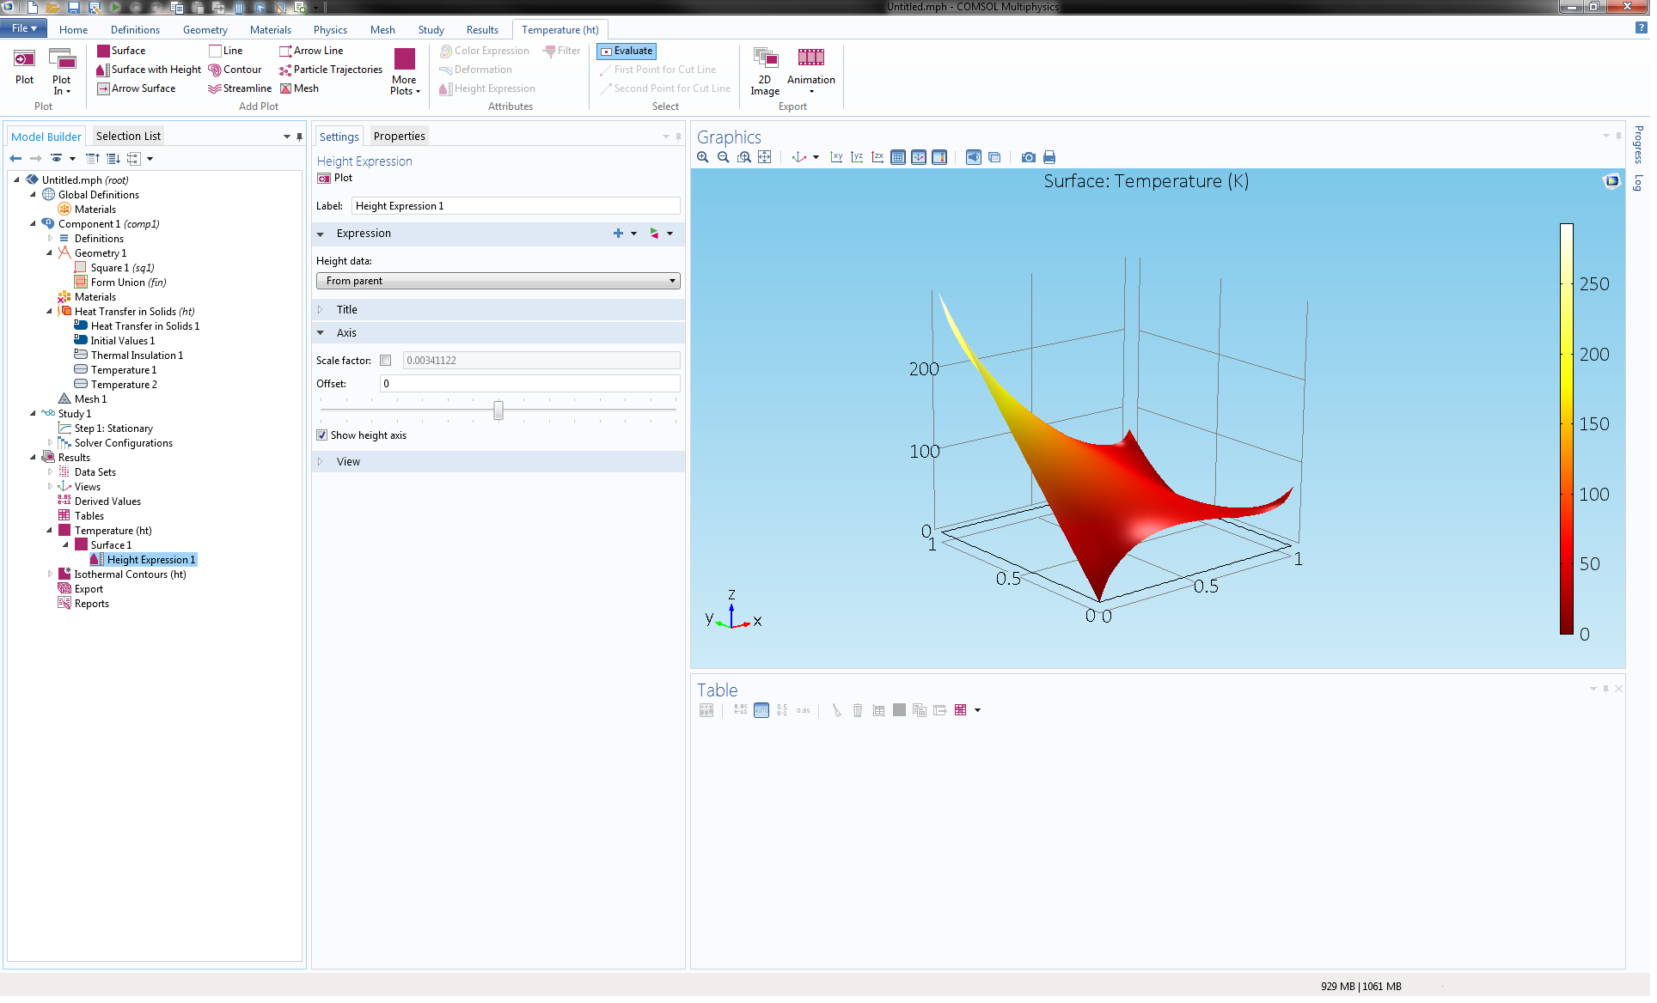Open the Study ribbon tab
The height and width of the screenshot is (1003, 1657).
[x=431, y=29]
